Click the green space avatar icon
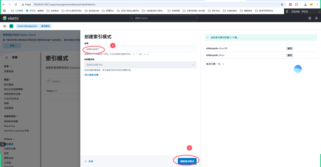The image size is (321, 167). coord(11,26)
